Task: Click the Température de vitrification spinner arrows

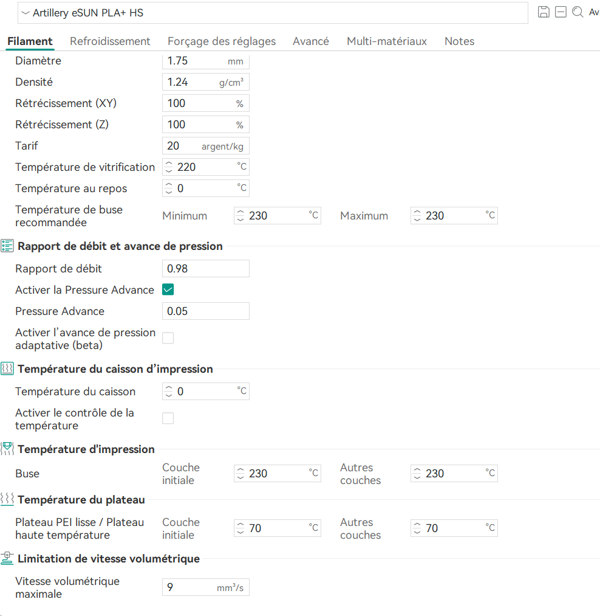Action: (x=169, y=167)
